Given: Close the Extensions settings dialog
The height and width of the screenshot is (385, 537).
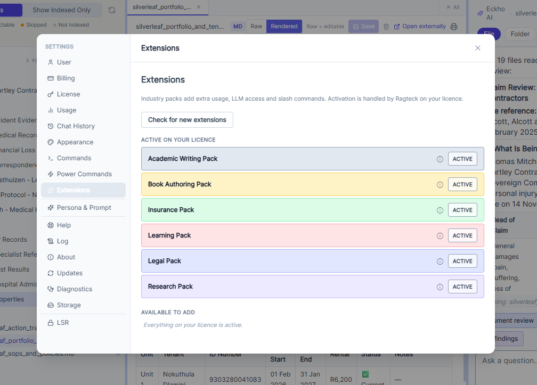Looking at the screenshot, I should (478, 48).
